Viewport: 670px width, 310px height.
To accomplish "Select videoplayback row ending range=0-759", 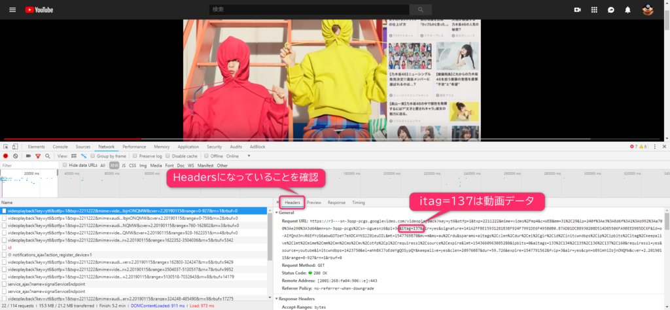I will [133, 218].
